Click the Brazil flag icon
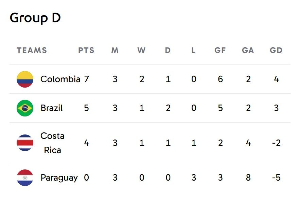The width and height of the screenshot is (300, 201). coord(25,108)
